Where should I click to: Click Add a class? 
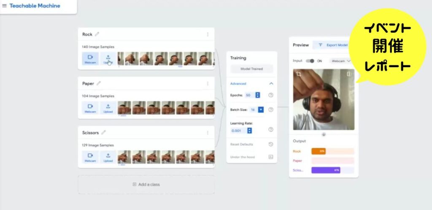[x=146, y=184]
